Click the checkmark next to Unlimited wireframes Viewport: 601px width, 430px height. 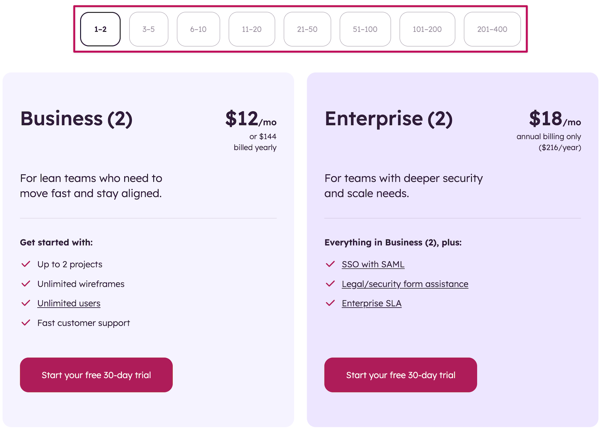[x=26, y=284]
